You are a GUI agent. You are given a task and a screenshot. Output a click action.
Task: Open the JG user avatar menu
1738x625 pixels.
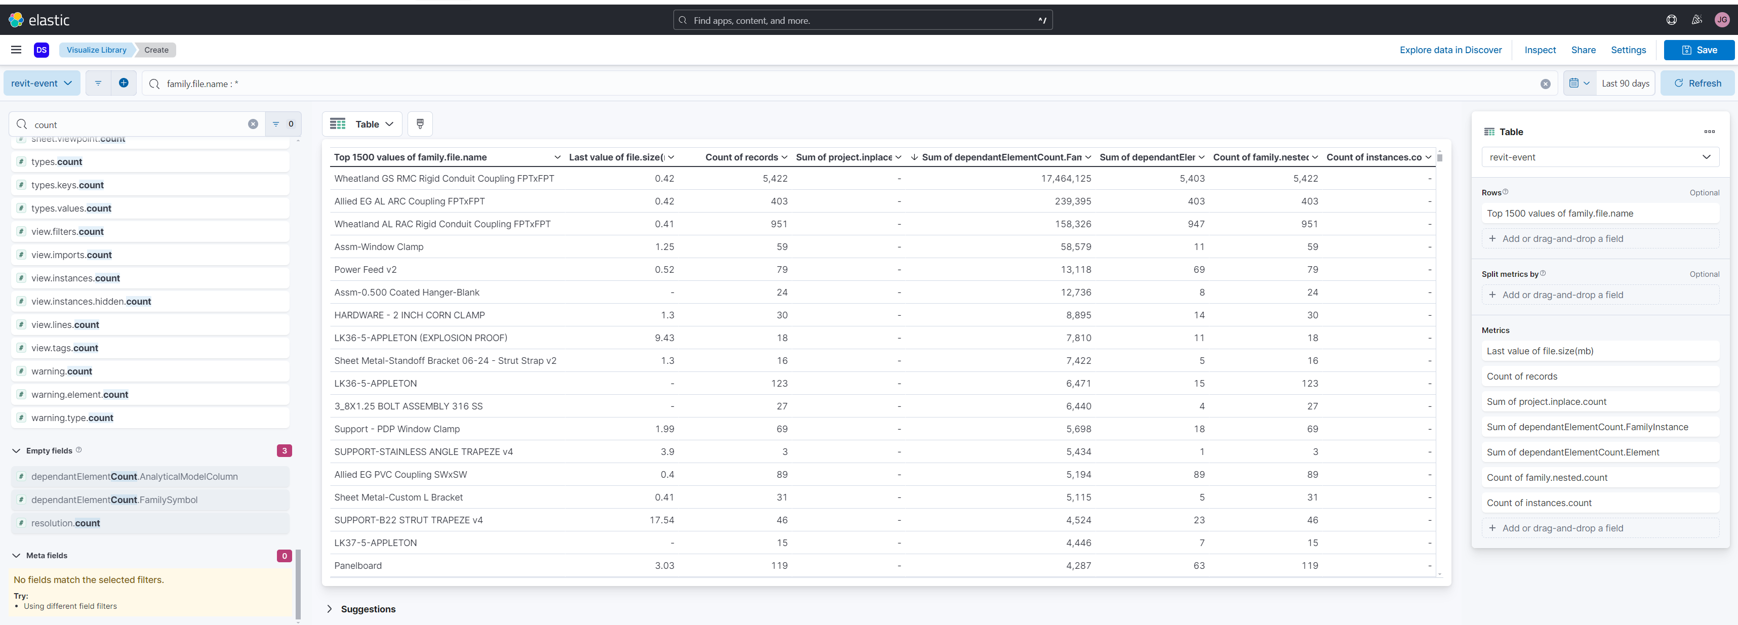1722,20
